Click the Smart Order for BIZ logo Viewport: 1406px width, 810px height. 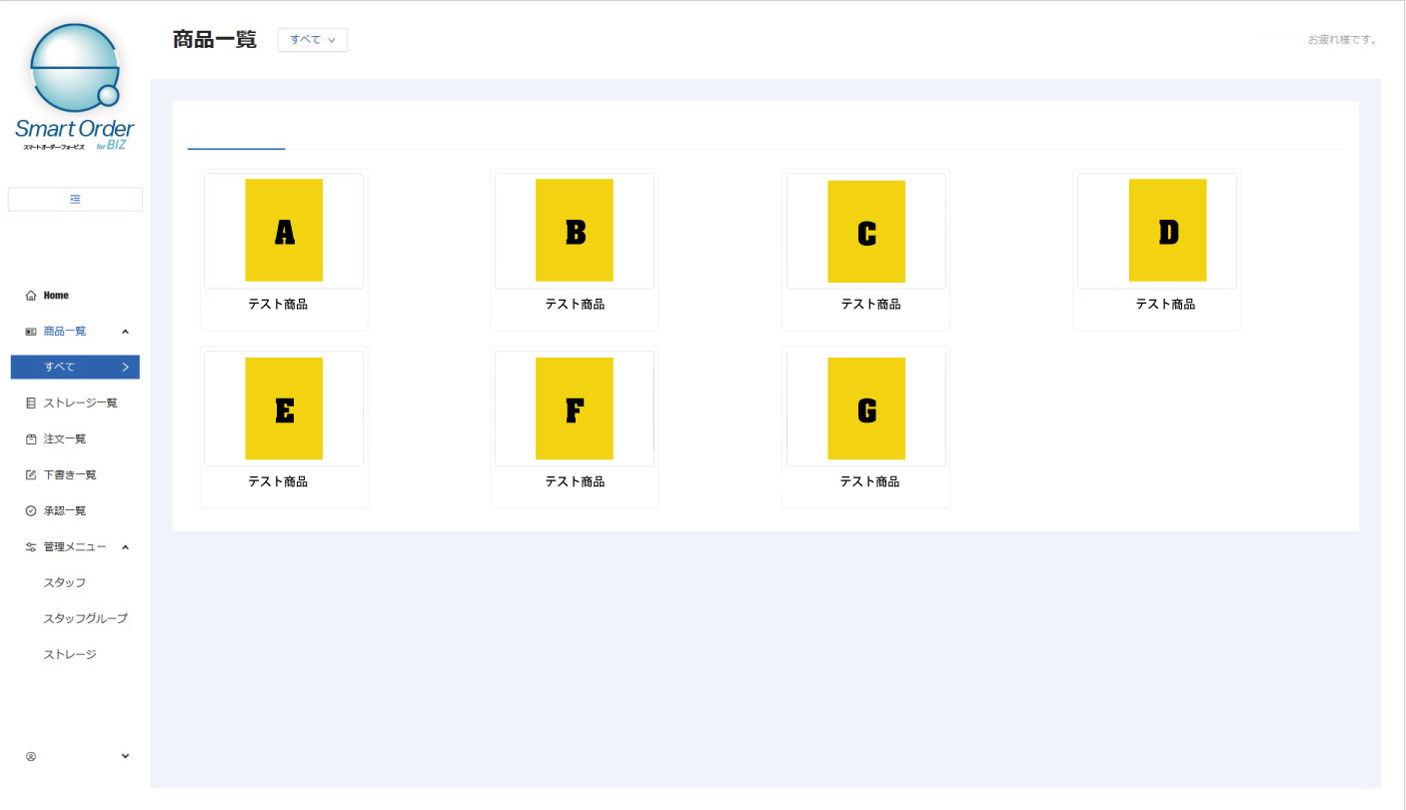74,88
